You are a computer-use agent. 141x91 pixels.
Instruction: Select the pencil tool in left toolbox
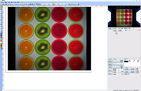[x=1, y=29]
